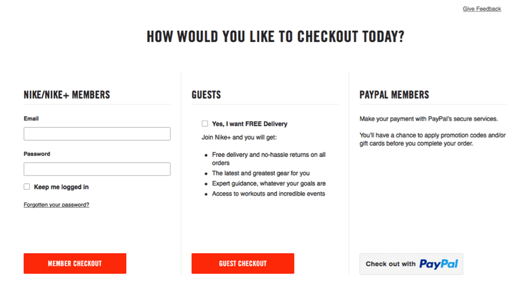Click the 'How would you like to checkout today?' title
This screenshot has height=283, width=508.
275,36
